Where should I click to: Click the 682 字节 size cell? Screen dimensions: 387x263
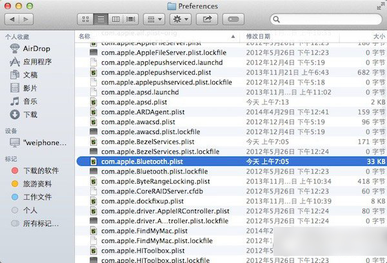(372, 72)
